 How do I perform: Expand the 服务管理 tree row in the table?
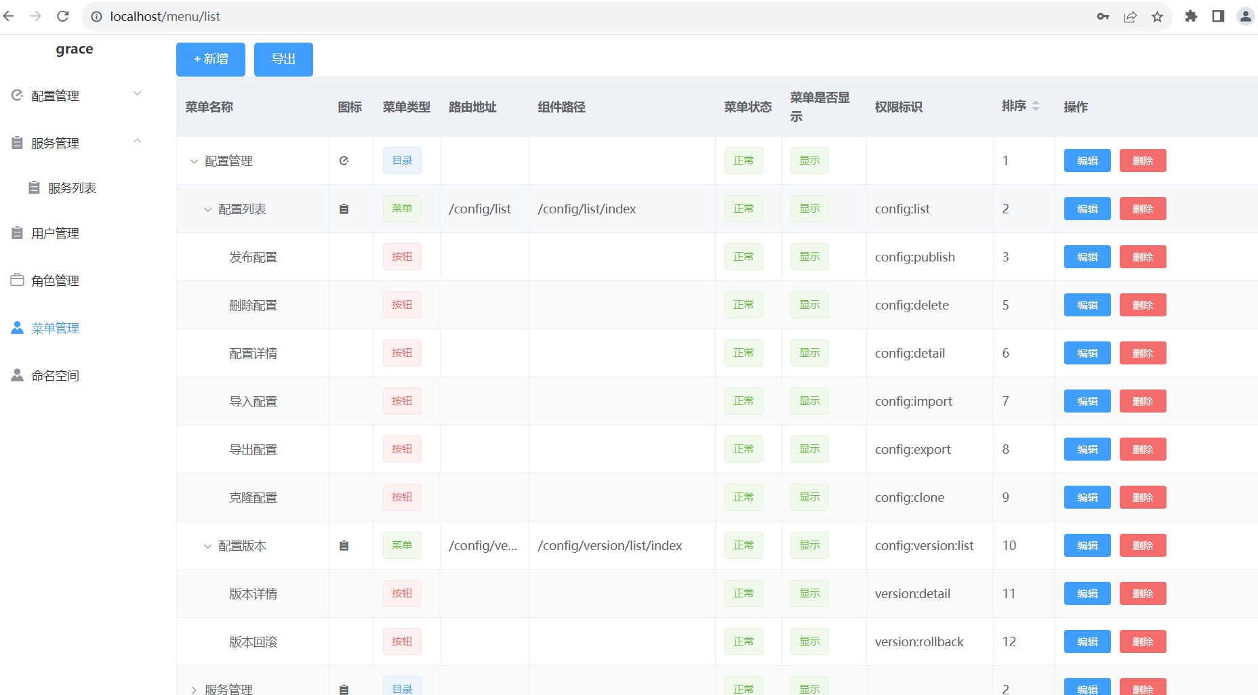pyautogui.click(x=194, y=690)
